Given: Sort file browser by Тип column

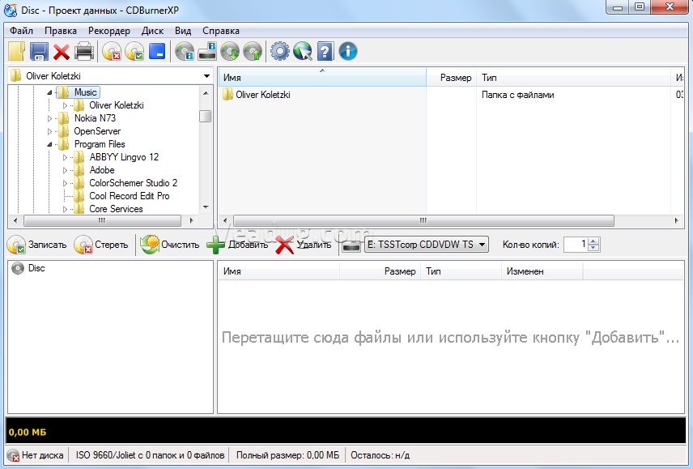Looking at the screenshot, I should (x=574, y=78).
